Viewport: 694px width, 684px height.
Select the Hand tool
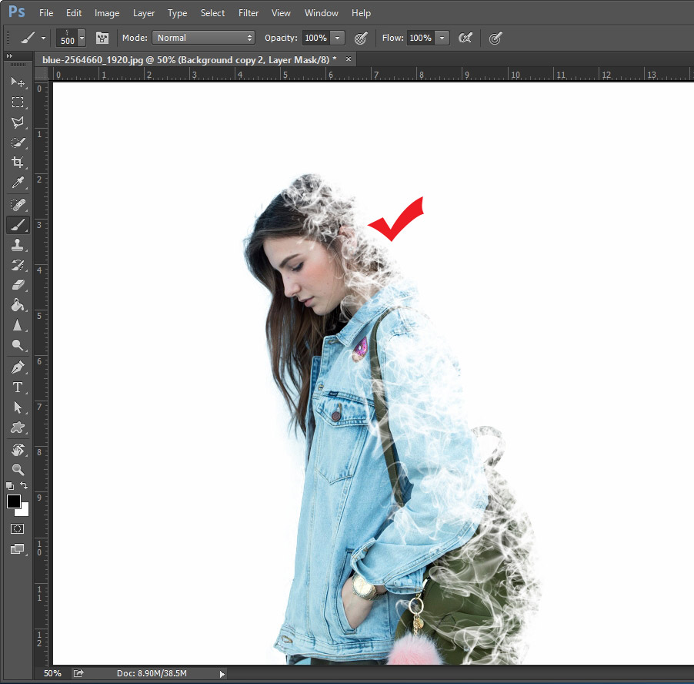coord(18,450)
